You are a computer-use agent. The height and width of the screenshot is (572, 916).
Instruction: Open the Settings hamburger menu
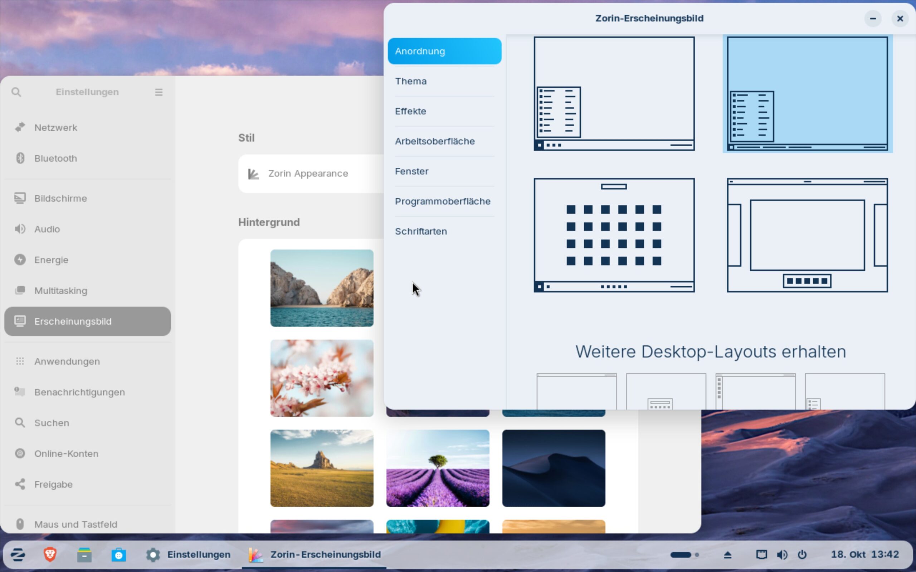159,92
